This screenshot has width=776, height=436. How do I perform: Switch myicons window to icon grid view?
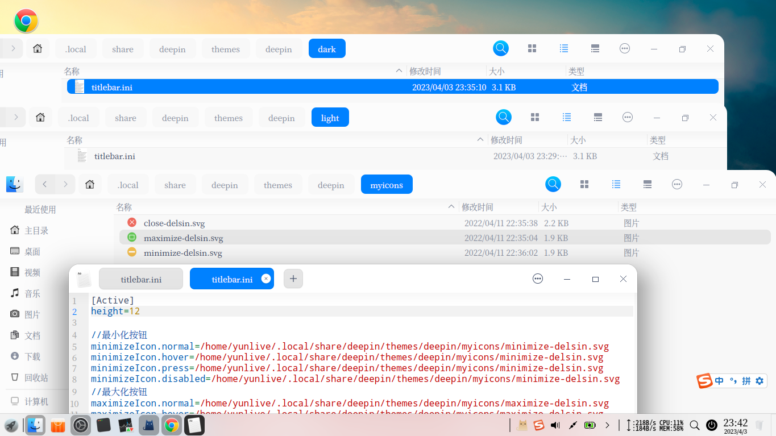(x=584, y=185)
